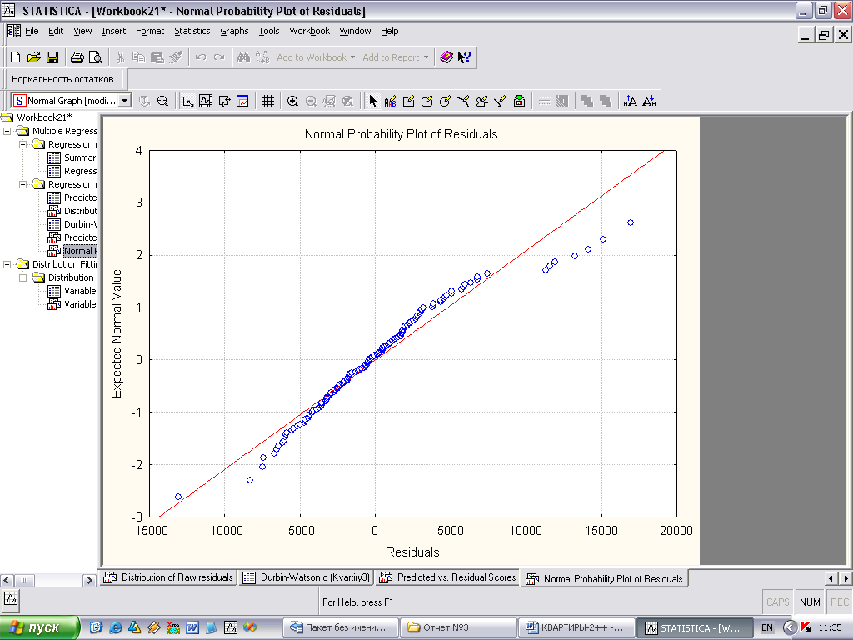
Task: Toggle the graph gridlines button
Action: click(x=267, y=101)
